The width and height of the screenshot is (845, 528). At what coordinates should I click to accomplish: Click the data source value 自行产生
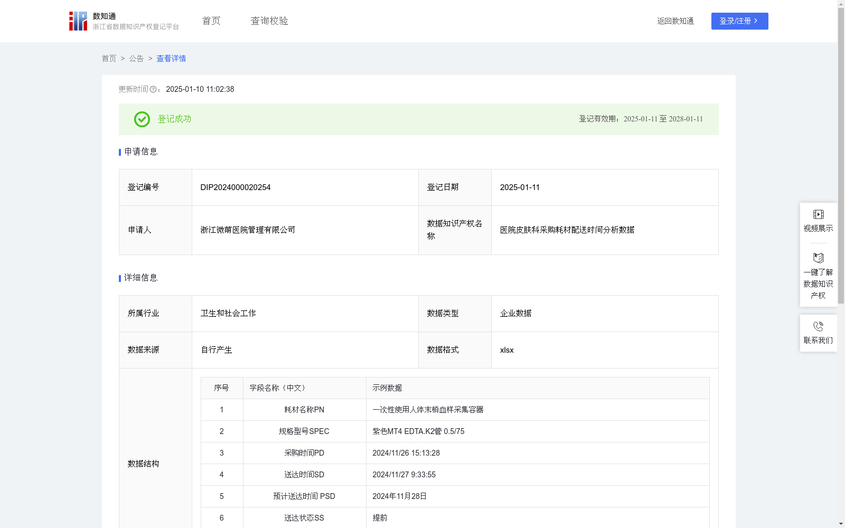[x=217, y=350]
